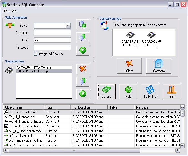Open Help via the green question button
This screenshot has width=188, height=156.
(128, 92)
